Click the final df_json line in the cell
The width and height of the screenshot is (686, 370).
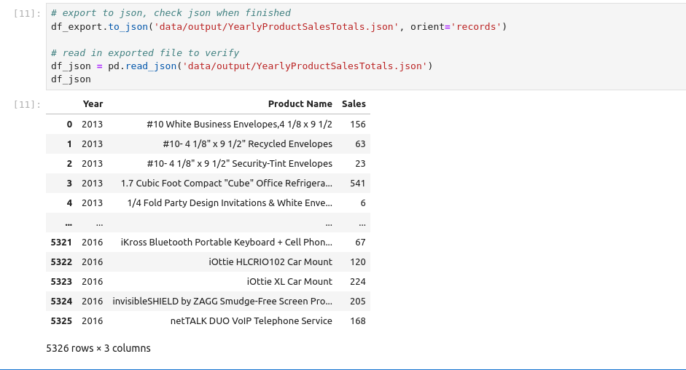pos(71,79)
